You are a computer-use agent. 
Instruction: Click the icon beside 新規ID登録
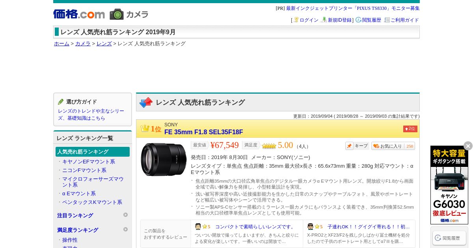pos(324,20)
